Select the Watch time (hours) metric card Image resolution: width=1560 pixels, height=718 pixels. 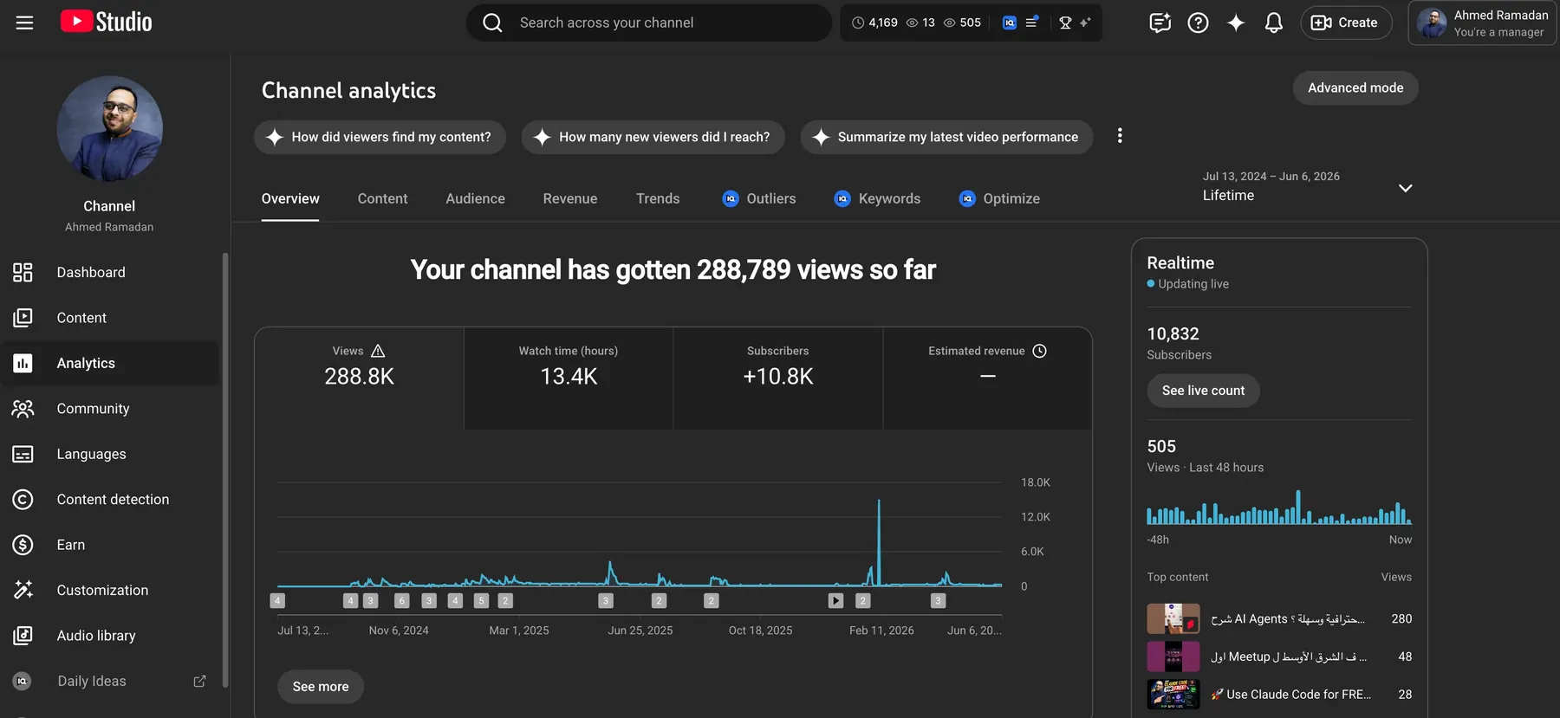pyautogui.click(x=569, y=378)
